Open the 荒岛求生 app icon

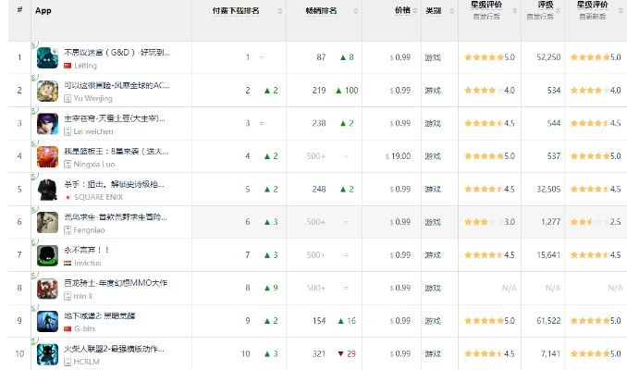[47, 222]
